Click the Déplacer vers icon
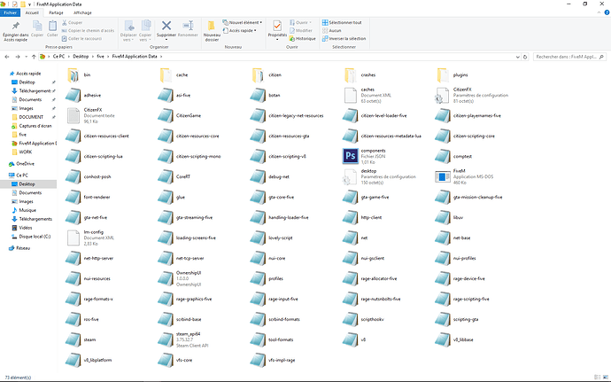Screen dimensions: 611x382 click(x=129, y=26)
